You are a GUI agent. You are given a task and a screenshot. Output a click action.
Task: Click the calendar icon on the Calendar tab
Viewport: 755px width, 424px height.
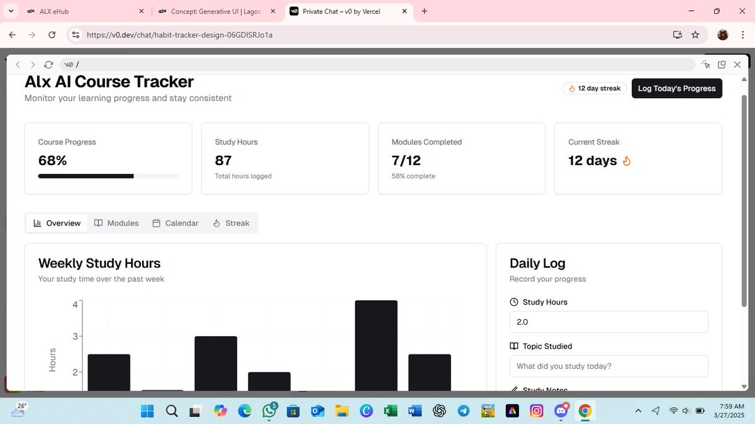click(x=155, y=223)
